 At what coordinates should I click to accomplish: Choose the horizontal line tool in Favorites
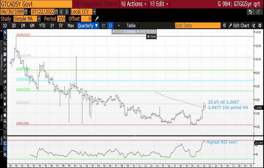click(5, 76)
